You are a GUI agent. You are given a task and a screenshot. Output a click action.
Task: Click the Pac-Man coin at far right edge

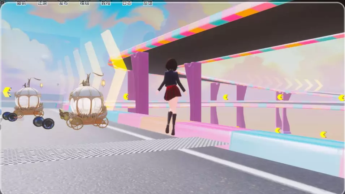coord(341,98)
